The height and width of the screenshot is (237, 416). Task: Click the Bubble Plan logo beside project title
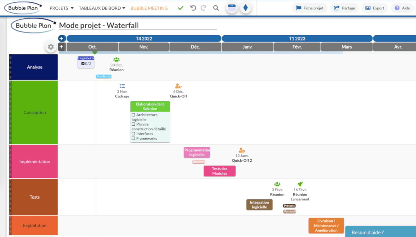pos(33,25)
